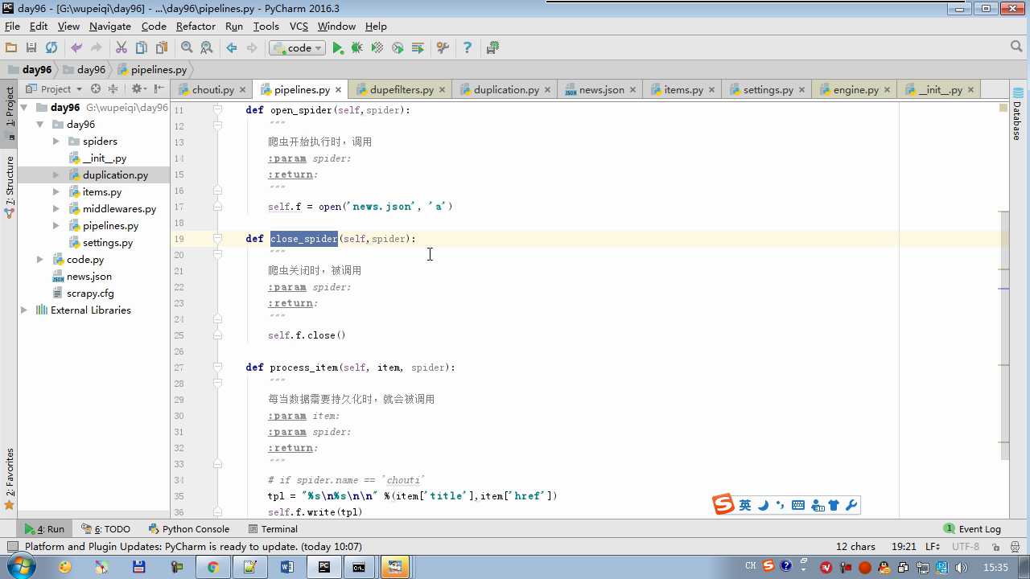
Task: Click the Forward navigation arrow
Action: coord(252,48)
